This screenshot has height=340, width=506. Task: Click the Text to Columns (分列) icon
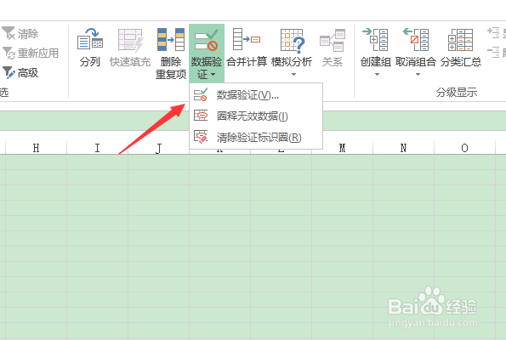tap(90, 39)
